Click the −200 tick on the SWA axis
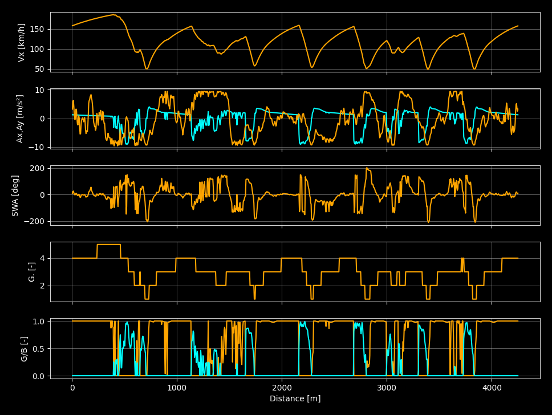The width and height of the screenshot is (552, 415). coord(34,222)
